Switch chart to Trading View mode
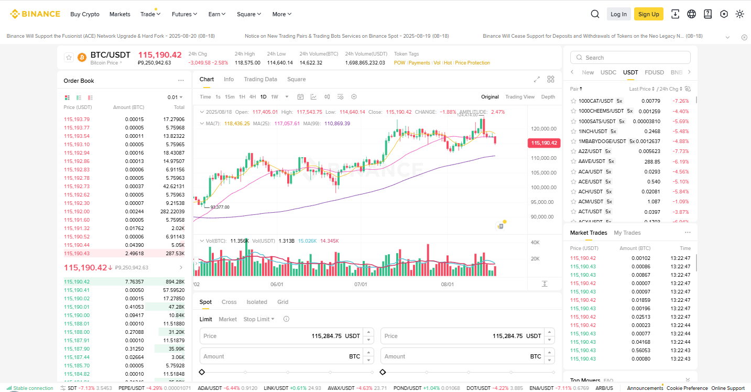This screenshot has width=751, height=392. click(520, 97)
